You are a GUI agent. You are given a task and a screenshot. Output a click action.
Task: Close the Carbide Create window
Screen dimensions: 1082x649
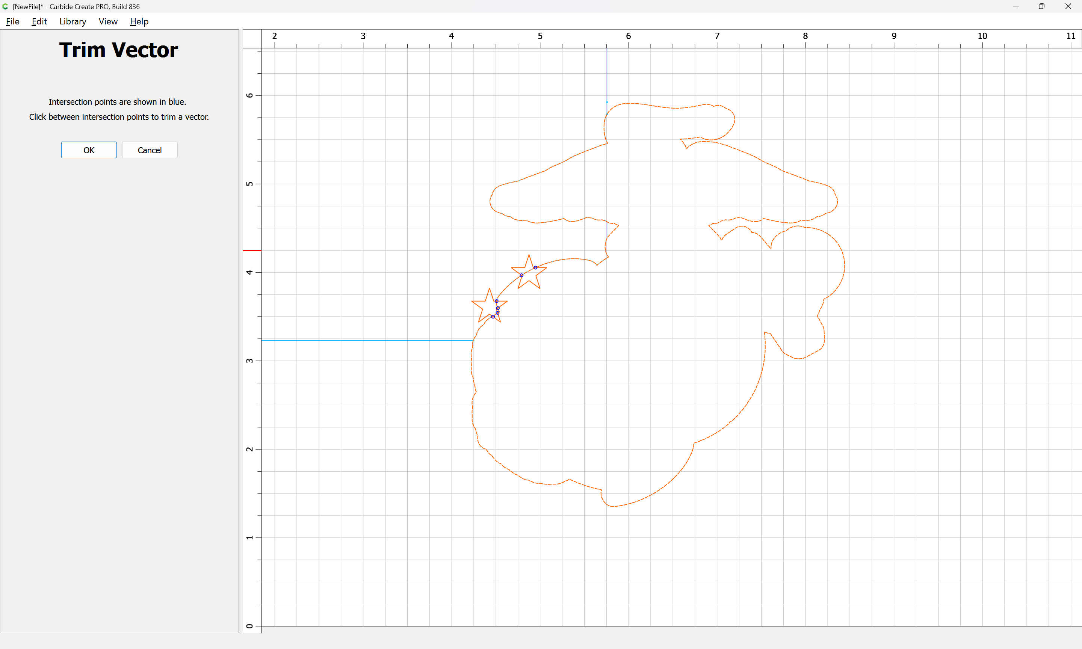pyautogui.click(x=1068, y=6)
